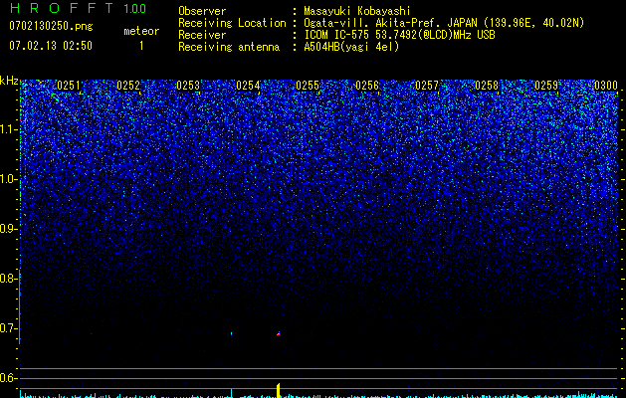The height and width of the screenshot is (398, 626).
Task: Click the 1.1 frequency axis label
Action: point(9,129)
